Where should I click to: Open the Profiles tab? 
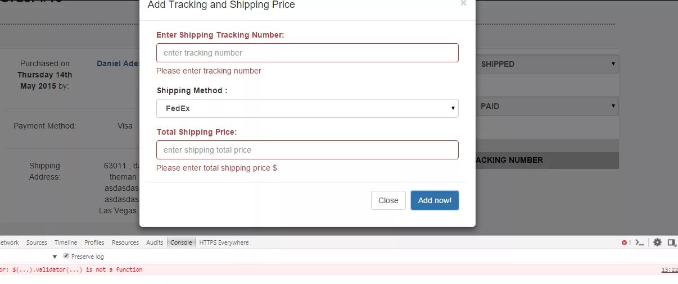[x=94, y=242]
